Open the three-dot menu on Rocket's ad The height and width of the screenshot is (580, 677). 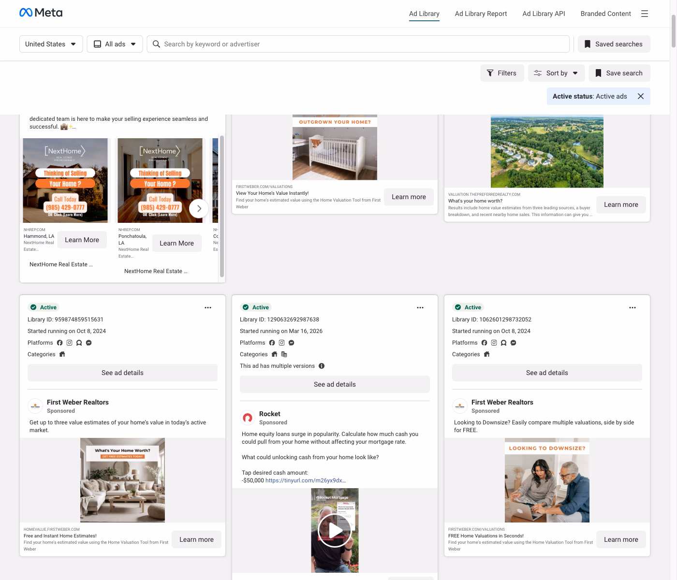pyautogui.click(x=420, y=307)
